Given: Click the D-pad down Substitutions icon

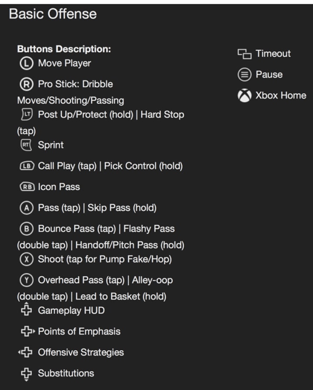Looking at the screenshot, I should (x=27, y=373).
